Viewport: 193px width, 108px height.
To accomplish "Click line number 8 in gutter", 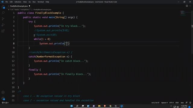I will click(14, 43).
